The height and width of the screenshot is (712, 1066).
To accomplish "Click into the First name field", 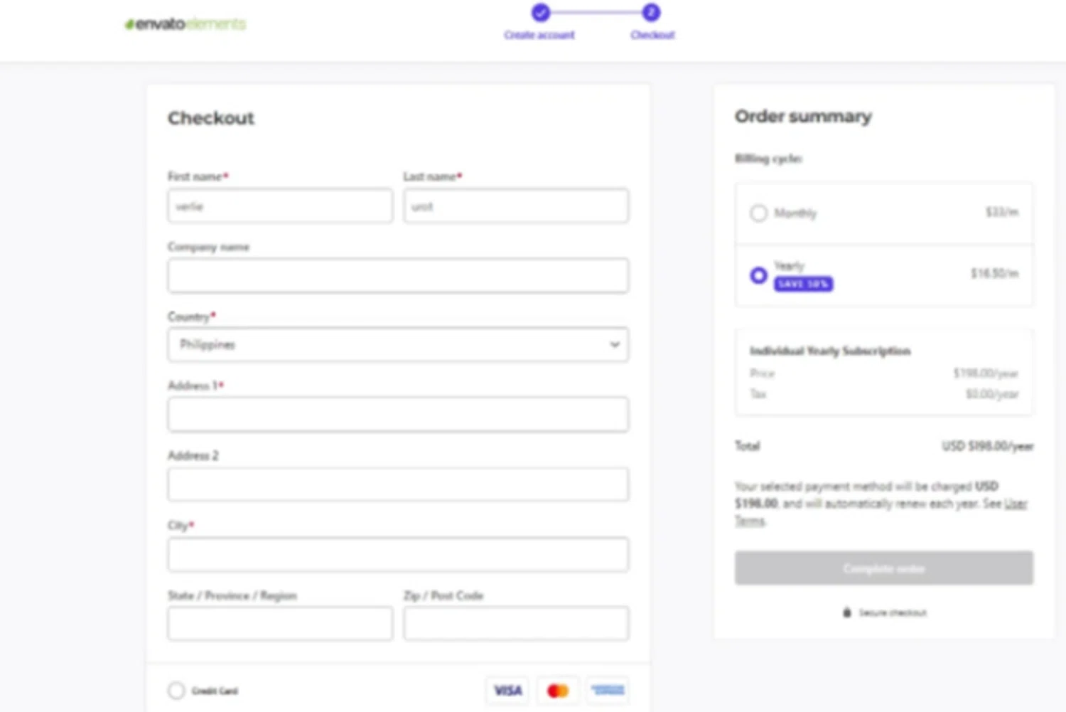I will [280, 206].
